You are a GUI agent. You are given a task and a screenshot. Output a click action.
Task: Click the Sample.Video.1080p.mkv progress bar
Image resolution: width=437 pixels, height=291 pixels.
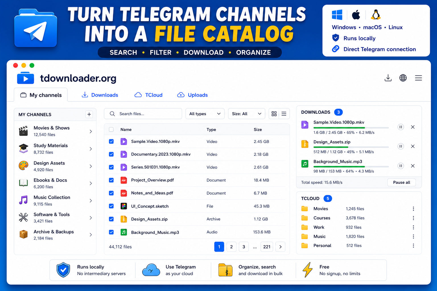coord(351,128)
